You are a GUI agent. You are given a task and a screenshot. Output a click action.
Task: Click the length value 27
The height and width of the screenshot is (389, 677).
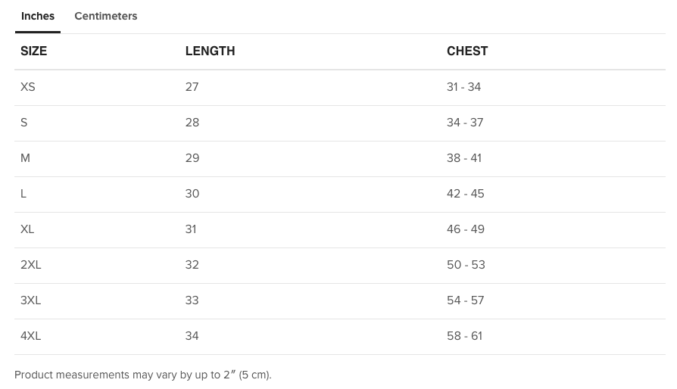(x=192, y=87)
